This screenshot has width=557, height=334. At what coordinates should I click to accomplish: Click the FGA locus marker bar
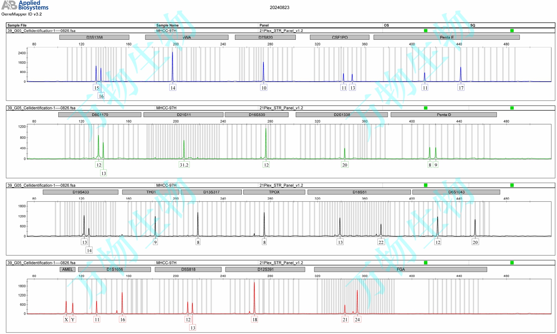pyautogui.click(x=400, y=269)
